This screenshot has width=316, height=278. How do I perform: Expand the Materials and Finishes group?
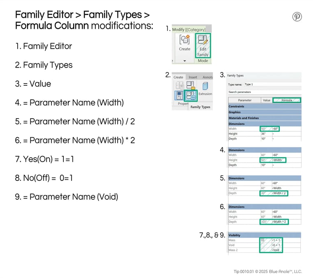tap(265, 118)
